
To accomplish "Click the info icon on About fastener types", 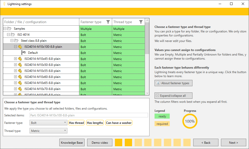I will pos(158,83).
